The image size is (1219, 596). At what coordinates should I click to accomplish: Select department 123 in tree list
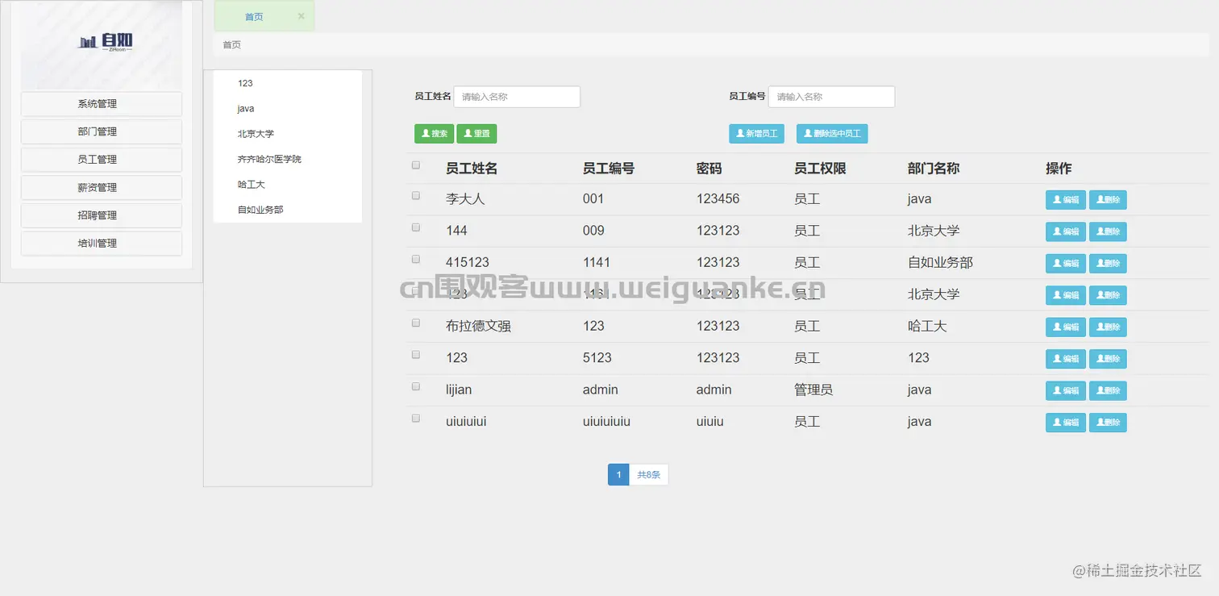[x=245, y=83]
